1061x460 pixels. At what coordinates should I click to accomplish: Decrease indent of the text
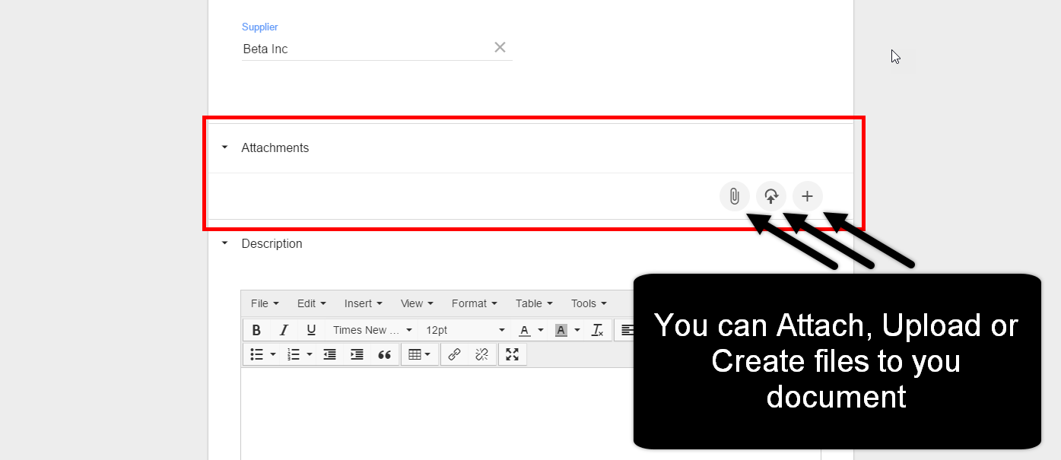pos(329,354)
